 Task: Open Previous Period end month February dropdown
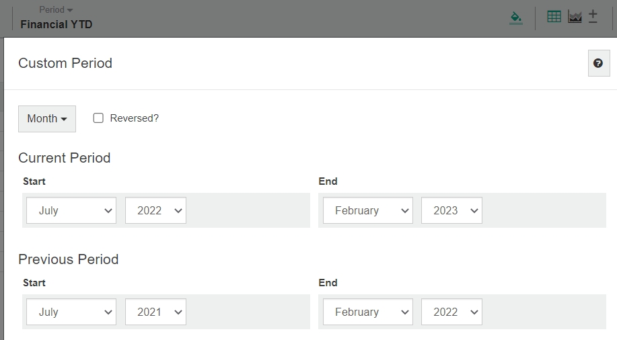367,312
